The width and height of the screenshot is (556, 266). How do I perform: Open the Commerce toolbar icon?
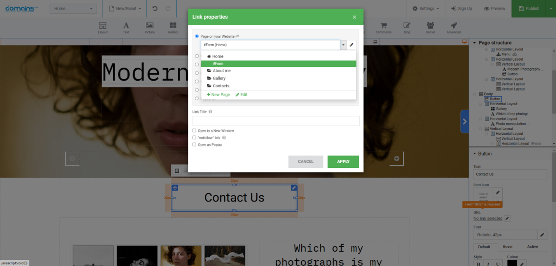pos(383,28)
